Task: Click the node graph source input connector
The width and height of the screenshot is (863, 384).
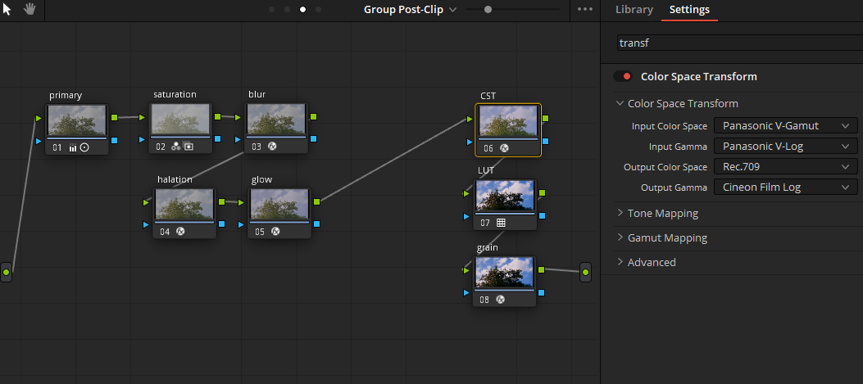Action: tap(6, 273)
